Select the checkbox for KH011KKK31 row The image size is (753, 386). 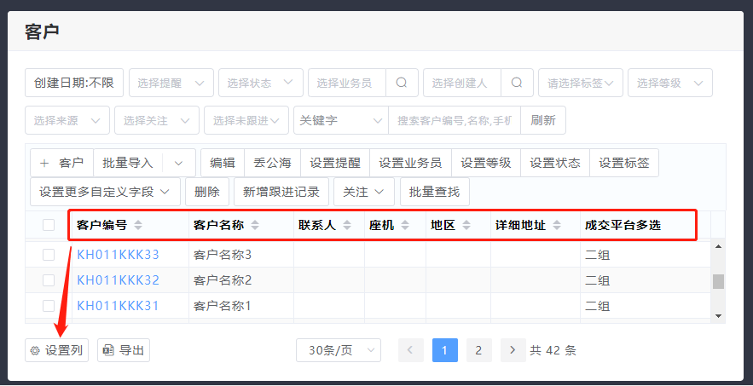tap(49, 306)
